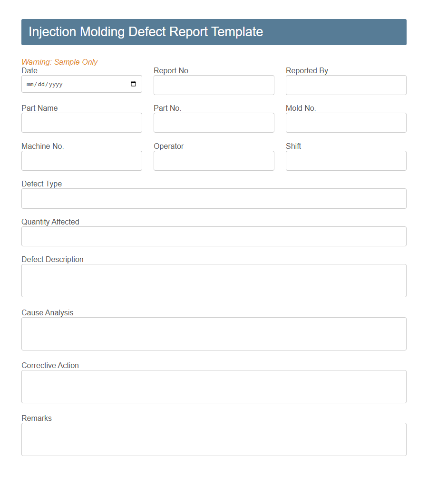Click the Reported By field
Screen dimensions: 428x477
(x=346, y=85)
